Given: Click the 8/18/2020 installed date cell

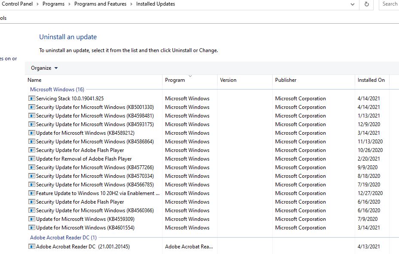Looking at the screenshot, I should click(x=369, y=176).
